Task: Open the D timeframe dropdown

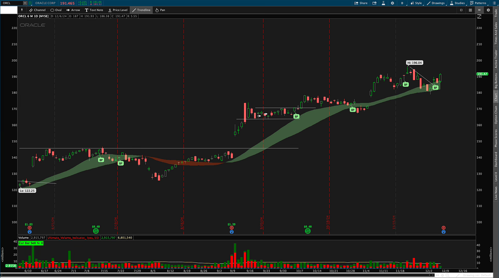Action: (402, 3)
